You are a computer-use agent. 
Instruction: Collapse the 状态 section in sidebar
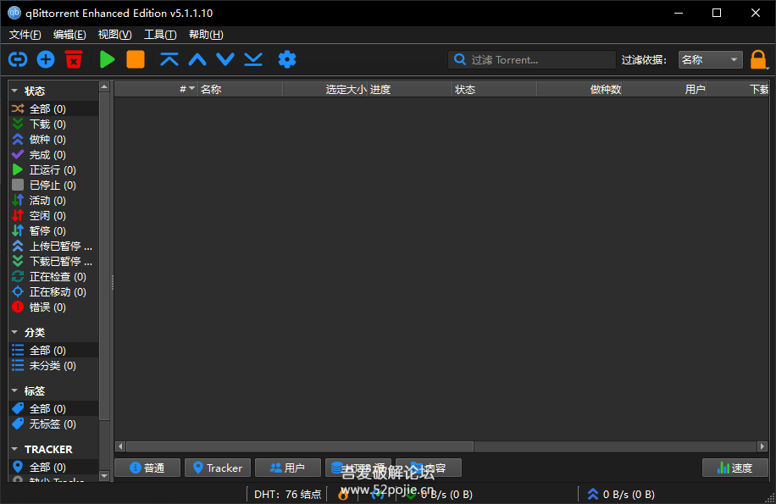pyautogui.click(x=15, y=91)
